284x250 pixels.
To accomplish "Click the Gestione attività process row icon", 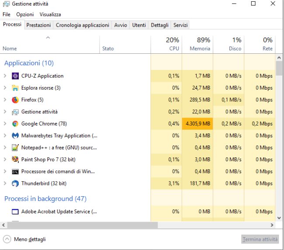I will click(x=15, y=112).
